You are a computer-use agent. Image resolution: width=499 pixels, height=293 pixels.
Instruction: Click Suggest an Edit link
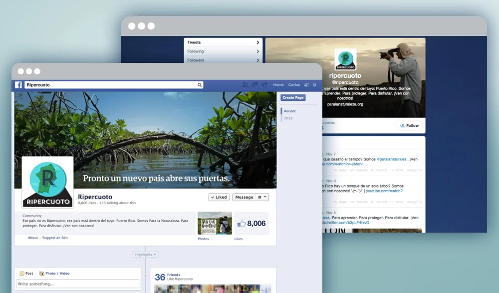(x=55, y=238)
